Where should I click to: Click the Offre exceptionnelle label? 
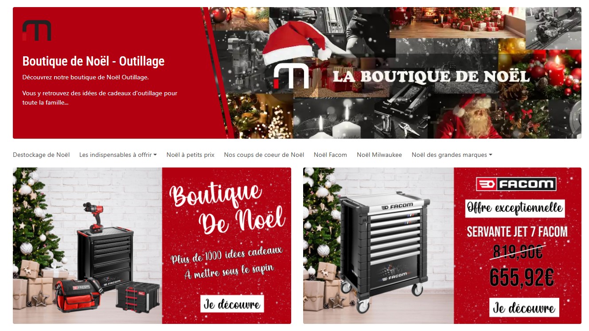(515, 208)
